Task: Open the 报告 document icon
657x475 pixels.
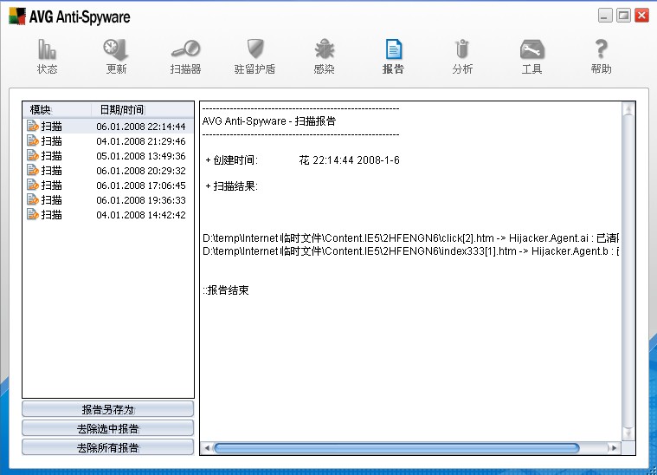Action: tap(394, 49)
